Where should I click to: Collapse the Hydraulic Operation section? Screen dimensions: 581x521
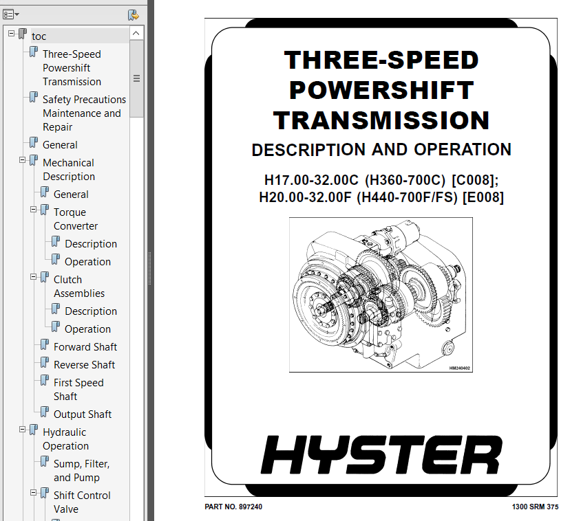(x=22, y=429)
